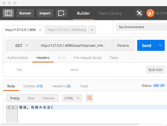This screenshot has height=126, width=167.
Task: Switch response view to Preview
Action: [x=49, y=98]
